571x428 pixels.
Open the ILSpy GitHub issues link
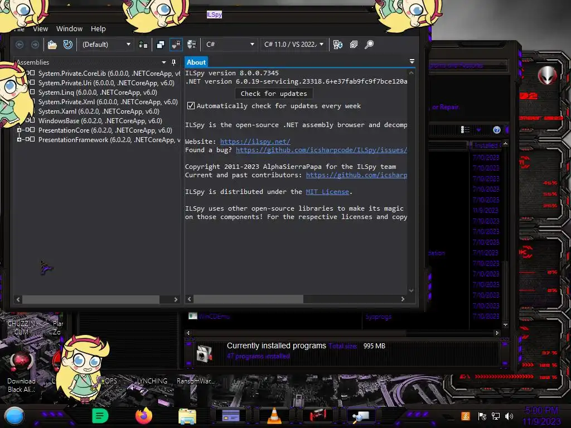coord(322,150)
